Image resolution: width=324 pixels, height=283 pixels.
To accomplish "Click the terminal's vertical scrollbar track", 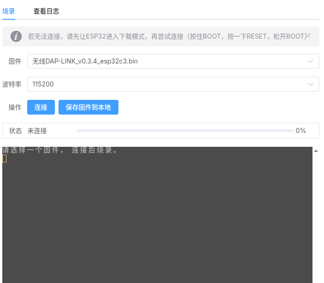I will pyautogui.click(x=316, y=216).
